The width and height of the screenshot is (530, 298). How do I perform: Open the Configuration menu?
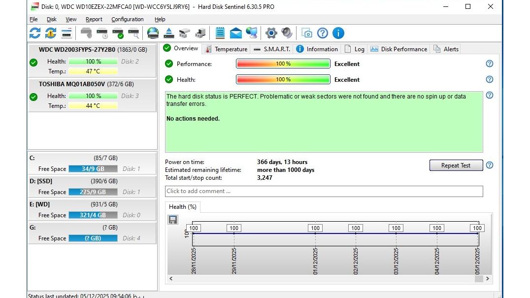[127, 19]
